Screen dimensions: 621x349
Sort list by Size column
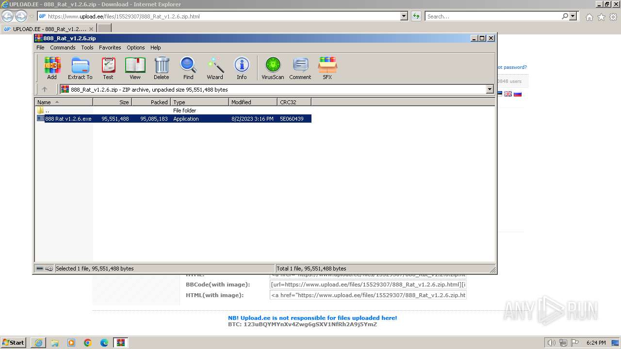coord(112,102)
